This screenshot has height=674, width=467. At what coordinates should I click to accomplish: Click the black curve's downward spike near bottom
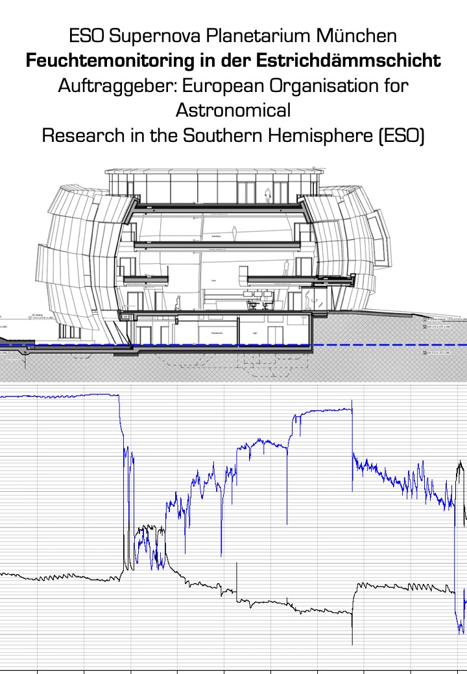(352, 642)
